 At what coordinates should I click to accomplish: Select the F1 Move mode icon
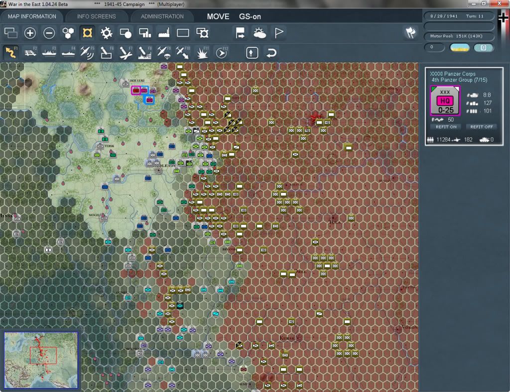(x=11, y=52)
